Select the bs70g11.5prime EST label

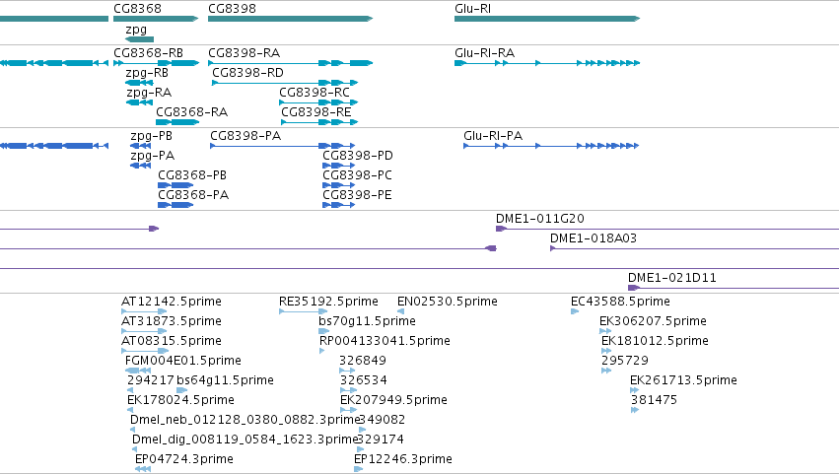[x=367, y=321]
